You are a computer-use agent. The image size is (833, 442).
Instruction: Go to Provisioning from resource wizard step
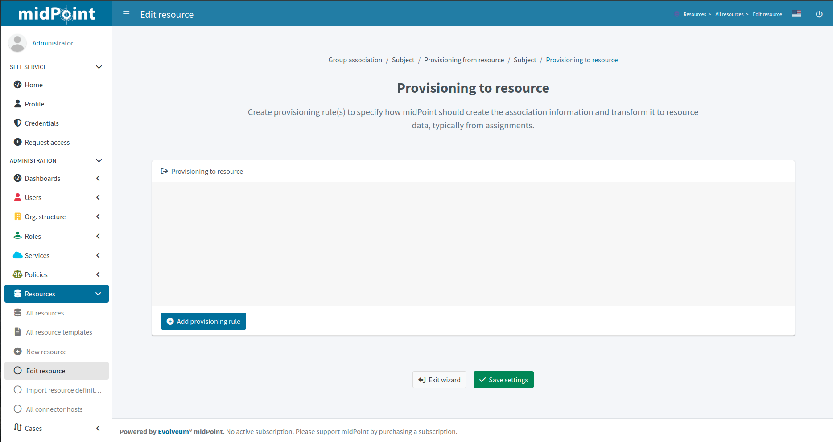[x=464, y=60]
